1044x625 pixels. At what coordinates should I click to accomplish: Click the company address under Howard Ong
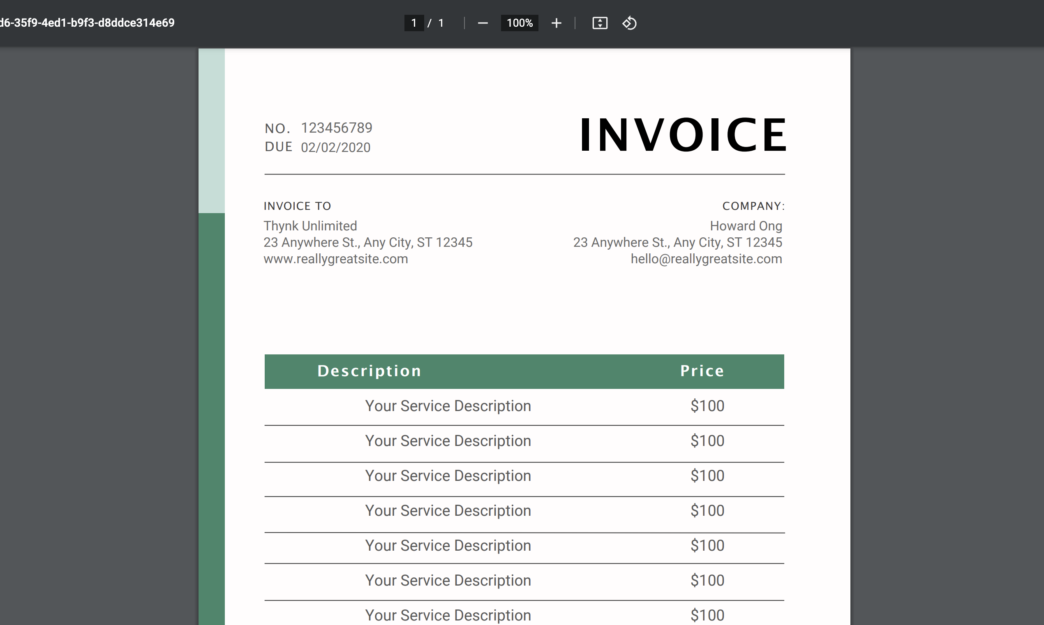[678, 242]
